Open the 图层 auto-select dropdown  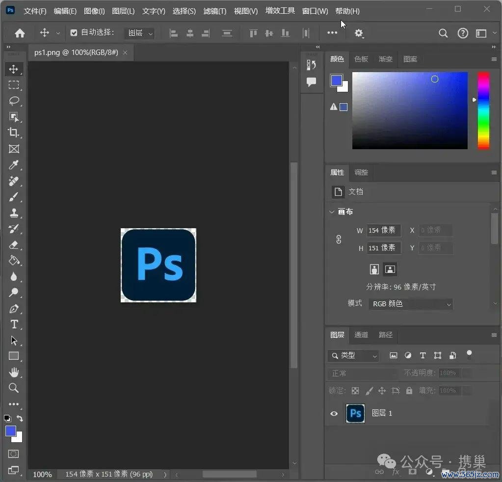(139, 33)
